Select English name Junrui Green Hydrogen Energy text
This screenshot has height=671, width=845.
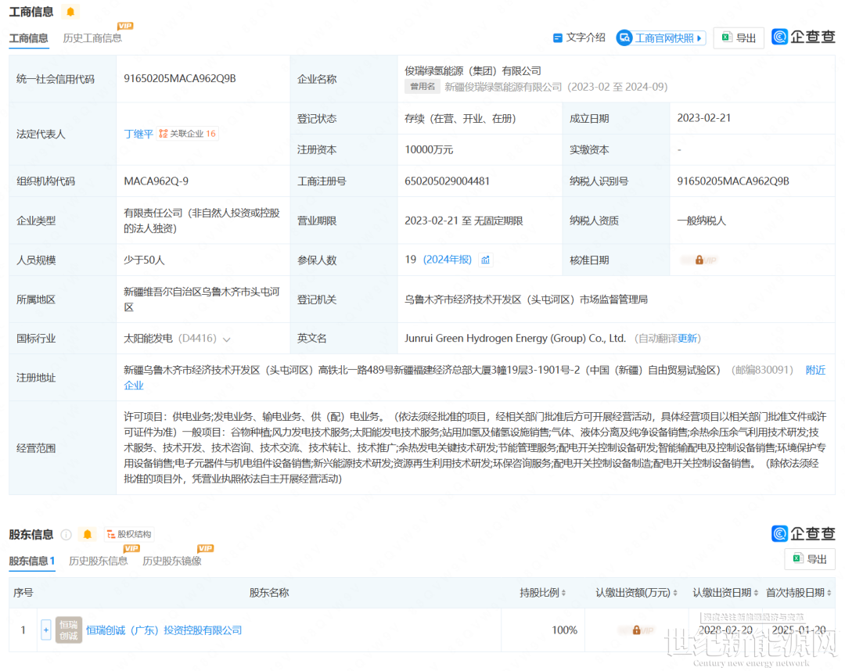(515, 338)
